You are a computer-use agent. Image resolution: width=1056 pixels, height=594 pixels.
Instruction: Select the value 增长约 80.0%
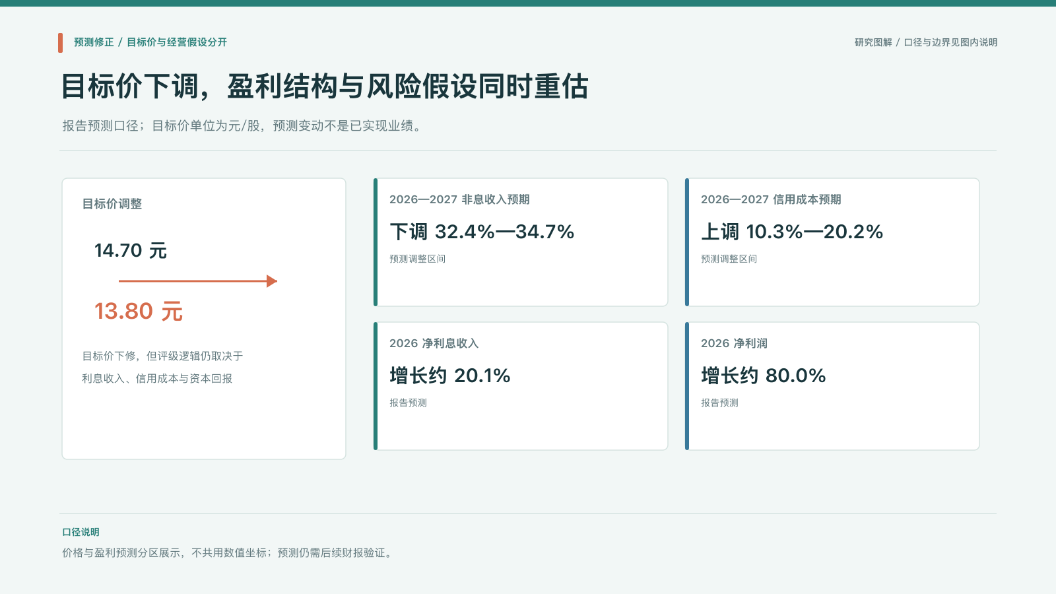pyautogui.click(x=764, y=376)
